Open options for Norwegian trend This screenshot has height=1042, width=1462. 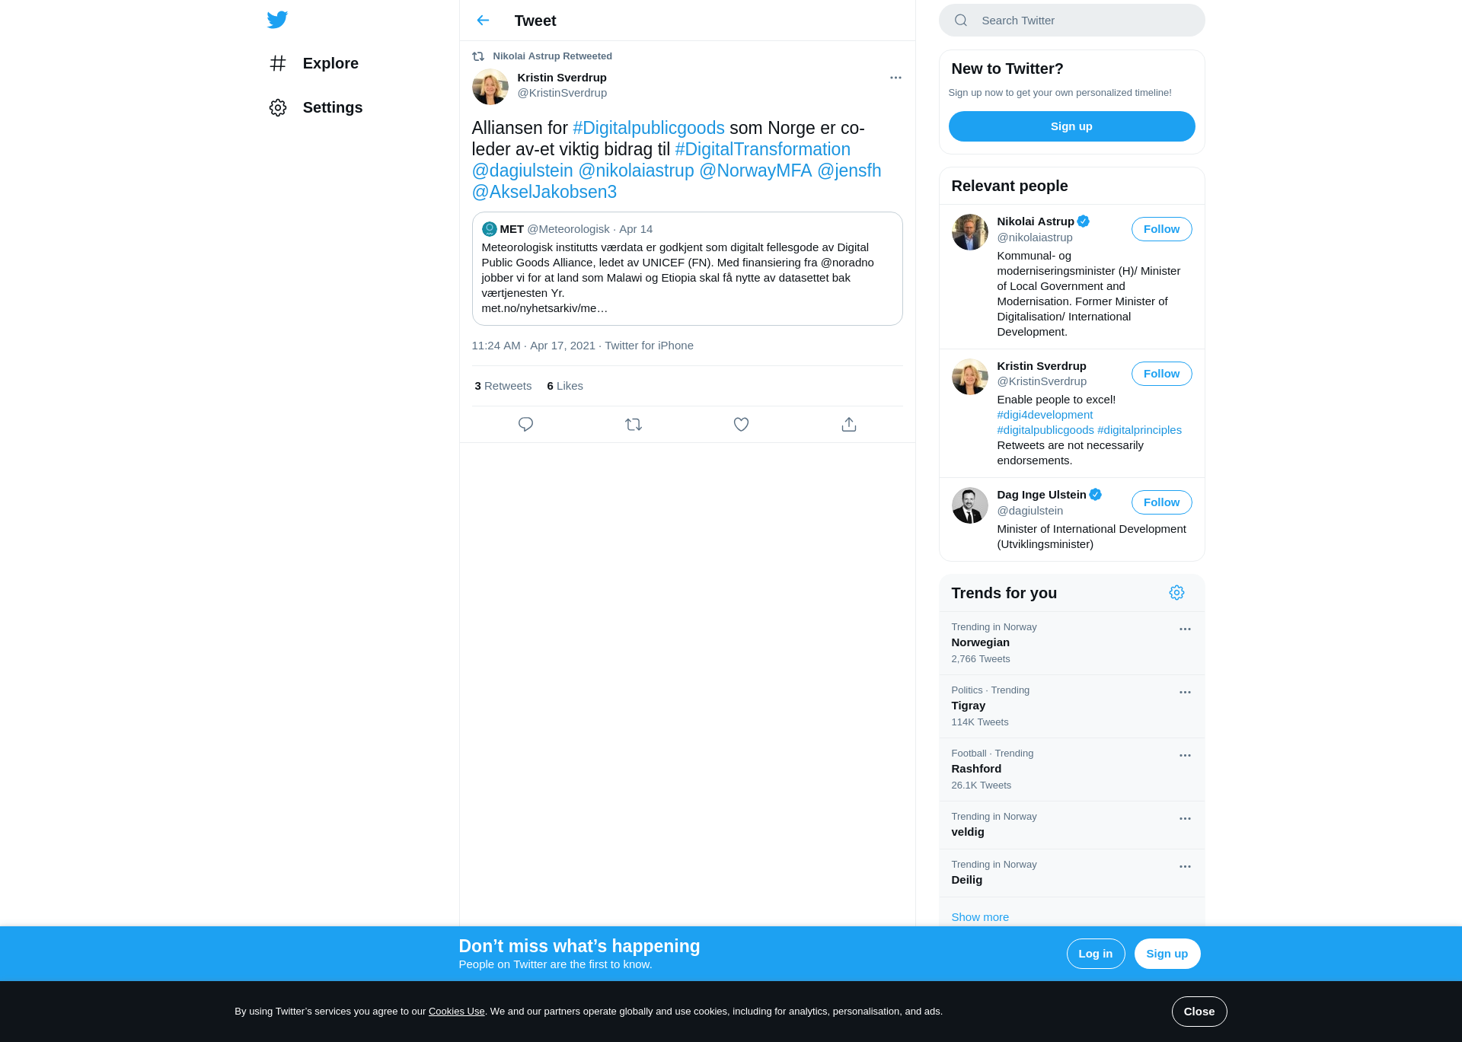tap(1185, 629)
